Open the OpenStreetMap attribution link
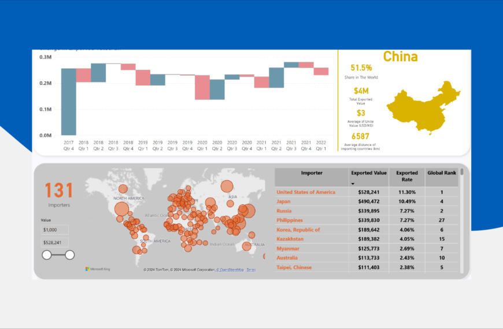 pyautogui.click(x=230, y=270)
